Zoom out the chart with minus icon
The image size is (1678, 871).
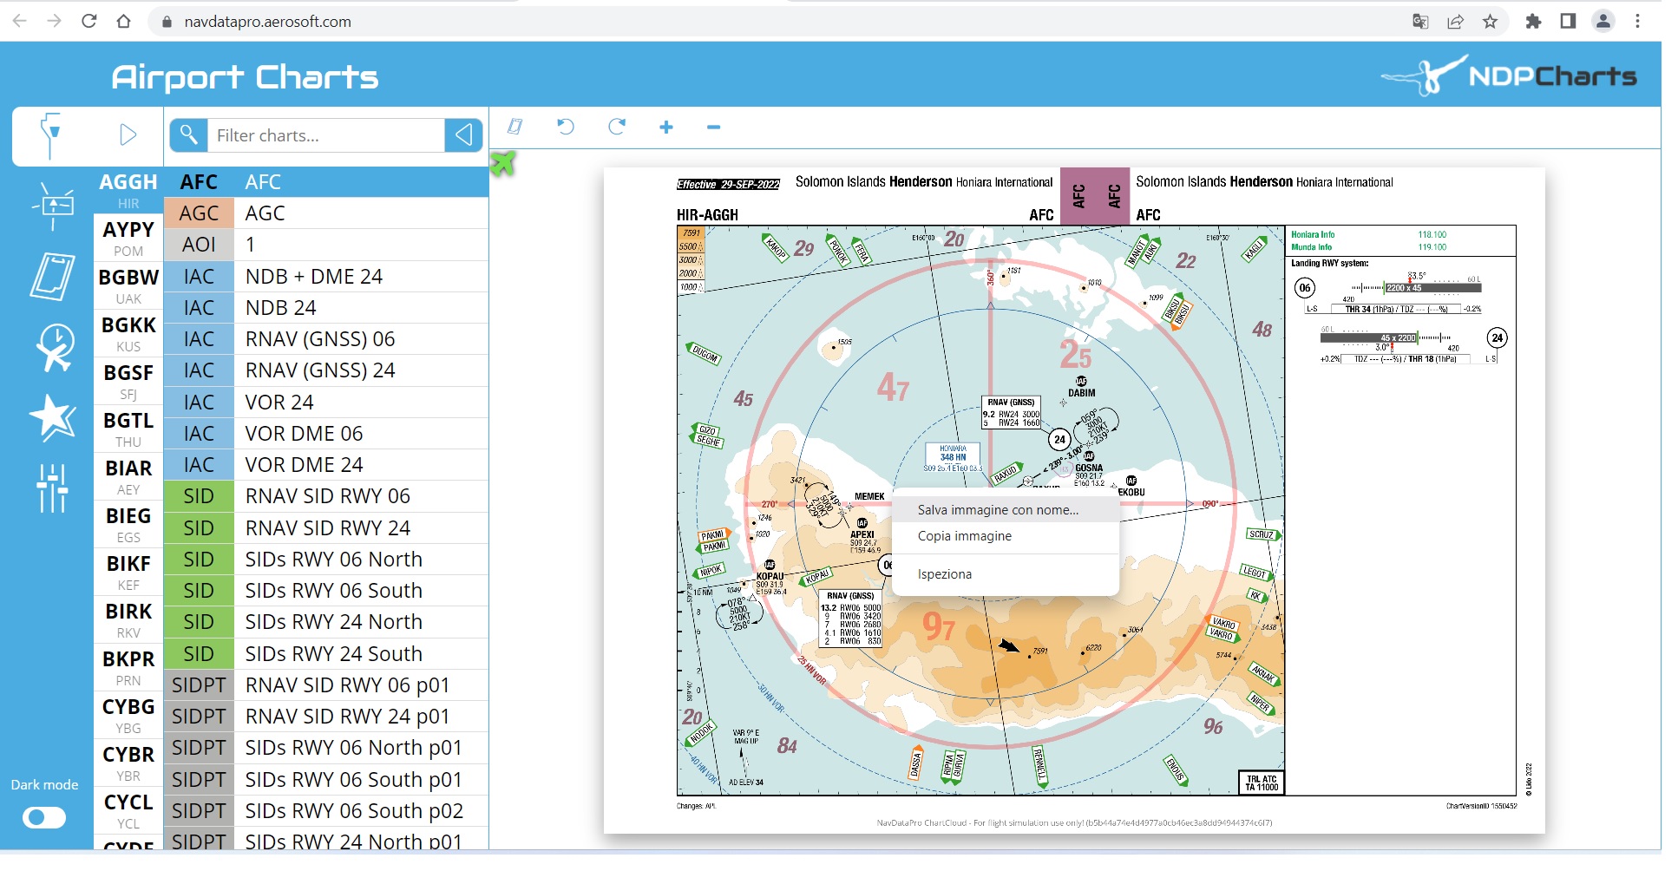click(x=713, y=128)
